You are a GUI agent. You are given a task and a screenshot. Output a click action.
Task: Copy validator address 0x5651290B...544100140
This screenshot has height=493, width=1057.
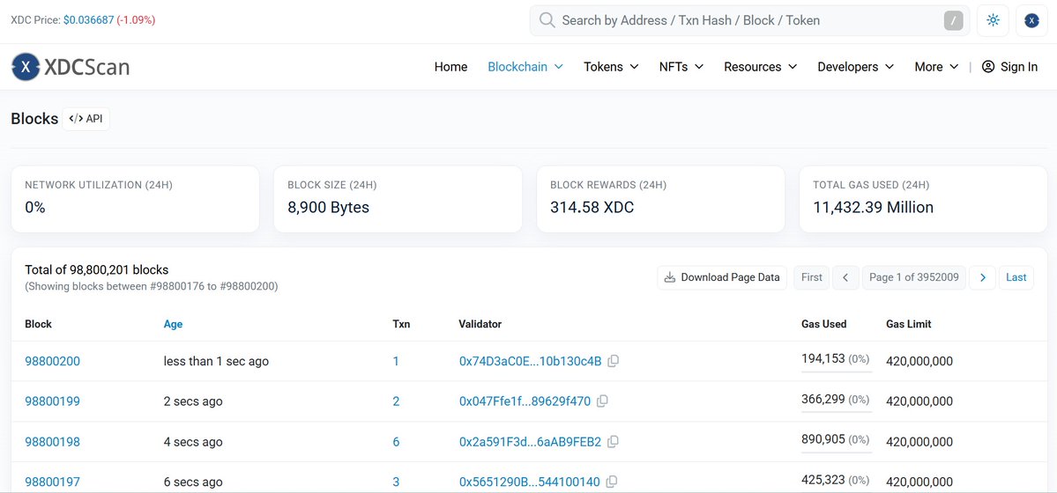pyautogui.click(x=612, y=482)
